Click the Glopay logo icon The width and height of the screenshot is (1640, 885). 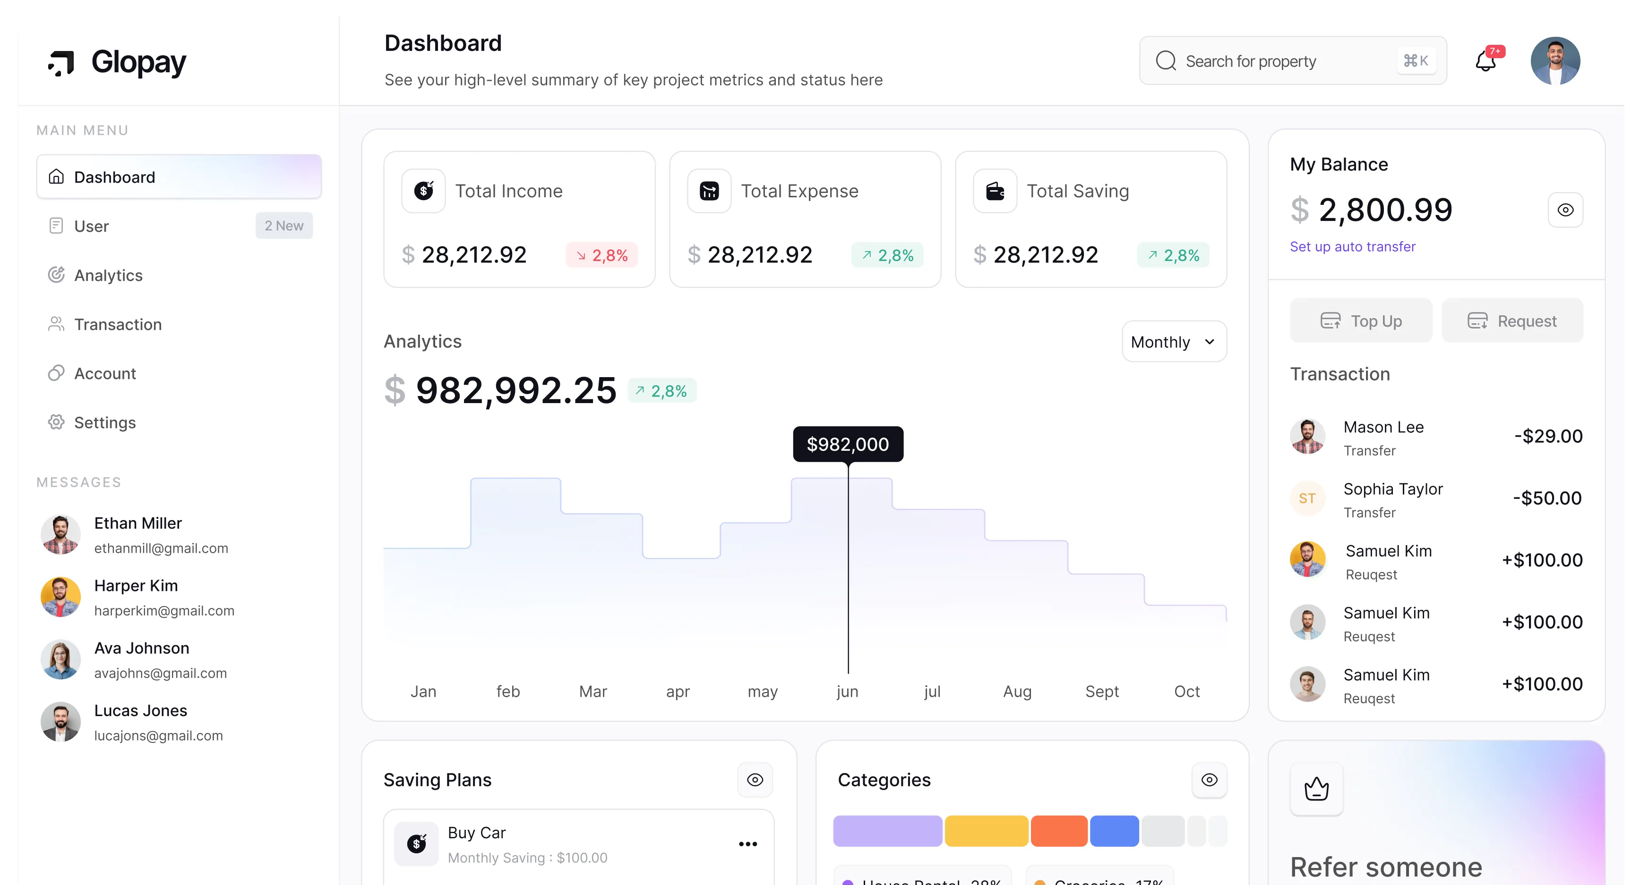(60, 63)
